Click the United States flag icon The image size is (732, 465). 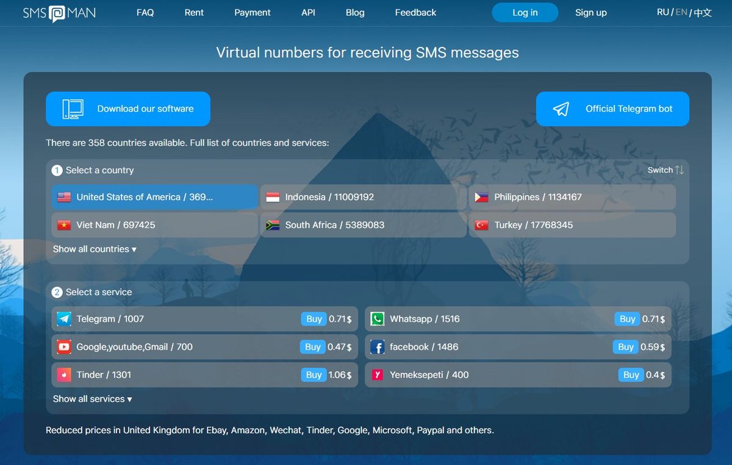(x=65, y=197)
